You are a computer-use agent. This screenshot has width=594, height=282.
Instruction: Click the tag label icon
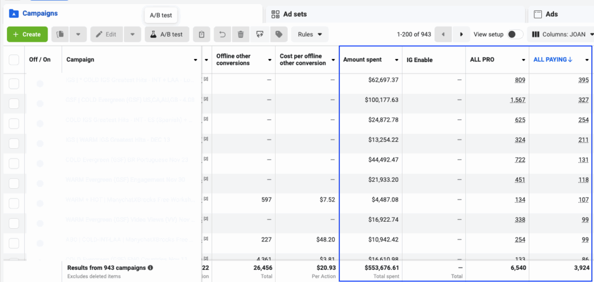(x=279, y=34)
